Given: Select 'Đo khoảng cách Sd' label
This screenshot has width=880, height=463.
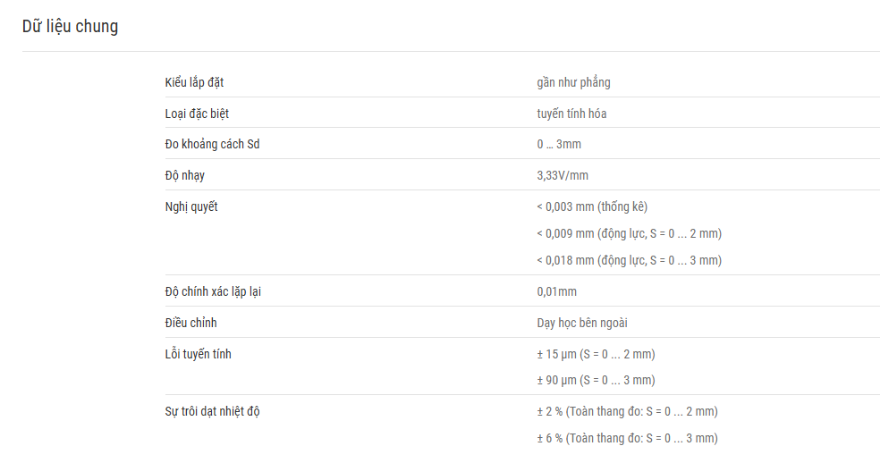Looking at the screenshot, I should (x=212, y=144).
